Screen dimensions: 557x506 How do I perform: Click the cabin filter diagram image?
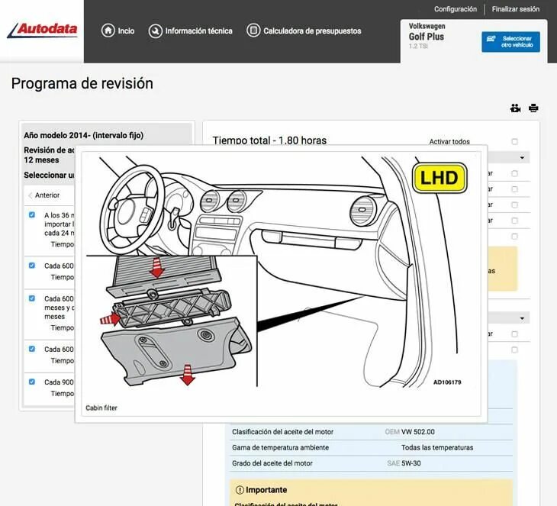pos(281,272)
